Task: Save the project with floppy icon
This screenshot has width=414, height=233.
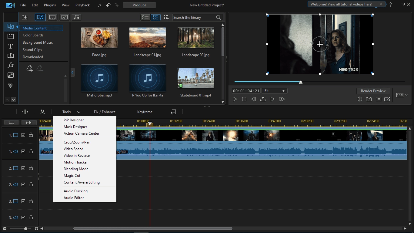Action: point(100,5)
